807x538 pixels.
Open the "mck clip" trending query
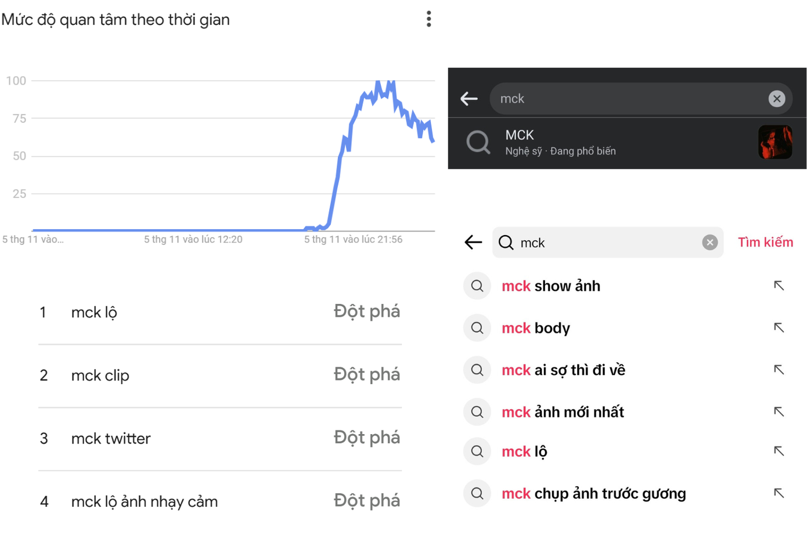tap(100, 375)
